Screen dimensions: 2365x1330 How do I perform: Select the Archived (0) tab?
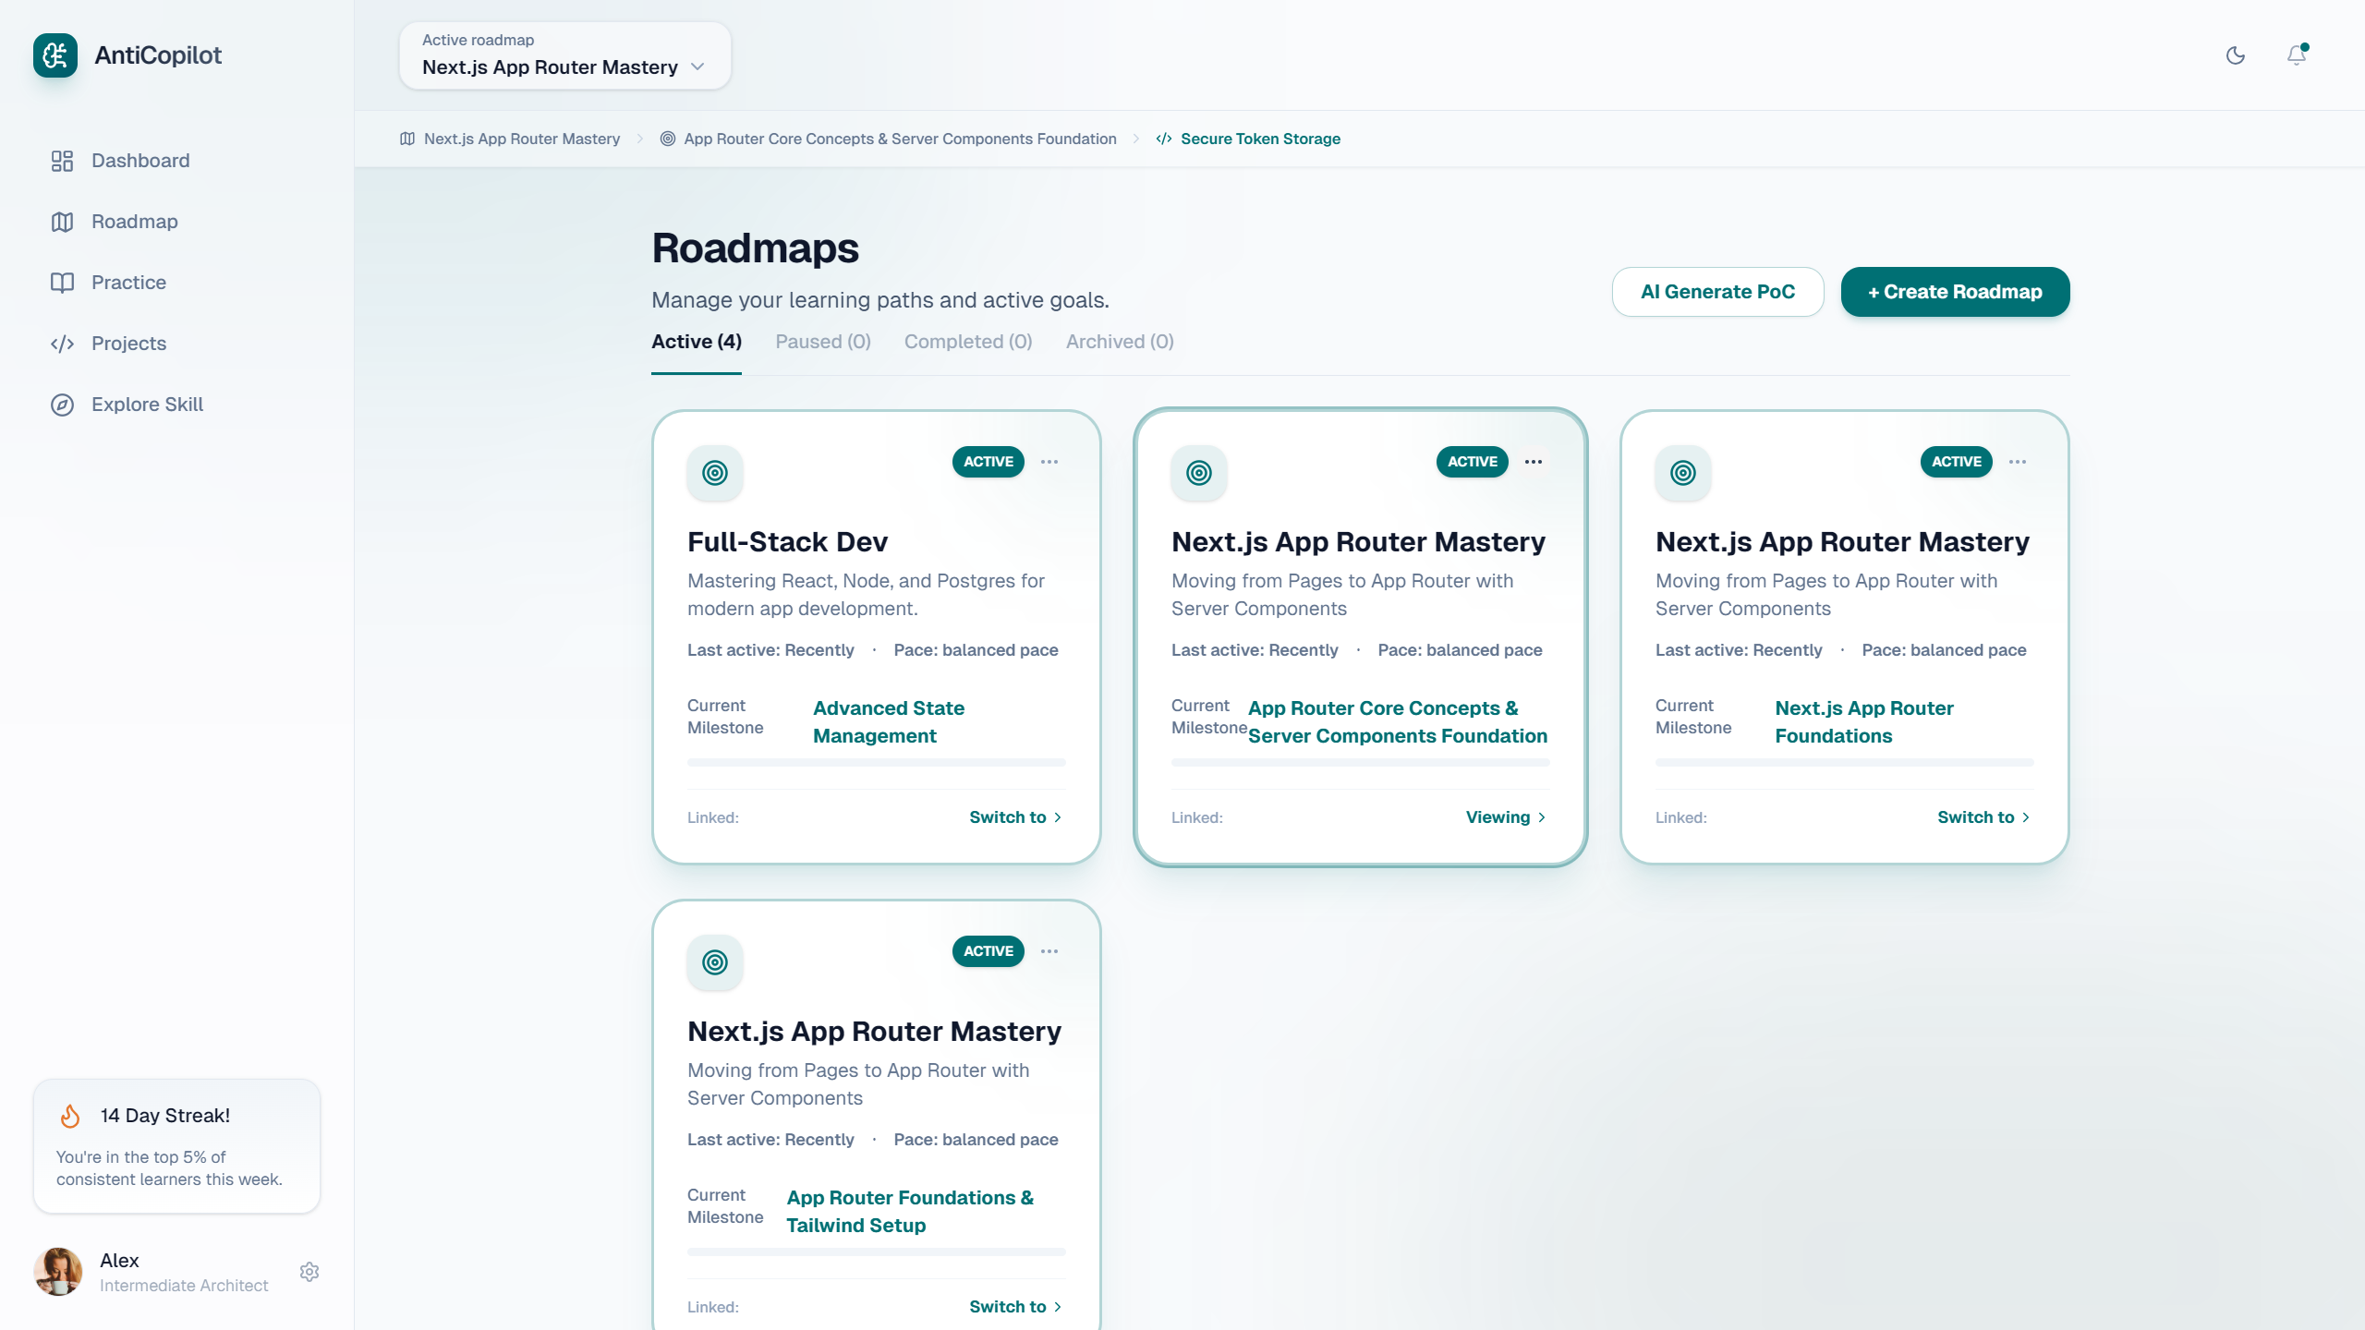click(x=1120, y=342)
